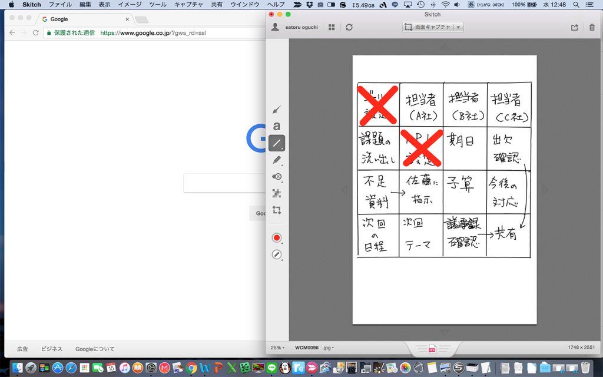603x377 pixels.
Task: Click the Time Machine menu bar icon
Action: pyautogui.click(x=420, y=5)
